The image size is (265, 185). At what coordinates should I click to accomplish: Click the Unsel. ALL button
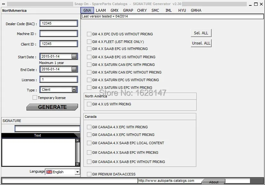[201, 43]
